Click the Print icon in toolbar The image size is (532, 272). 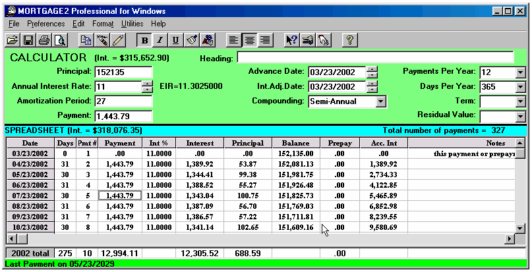tap(44, 40)
